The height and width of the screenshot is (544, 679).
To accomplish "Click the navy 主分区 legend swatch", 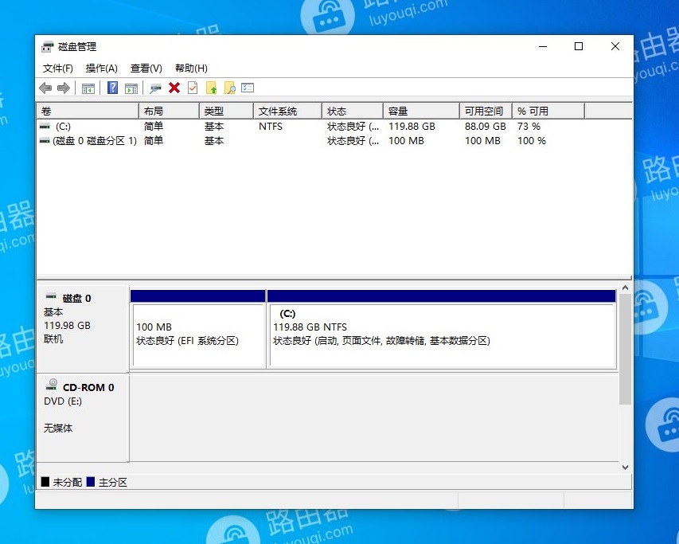I will [91, 482].
